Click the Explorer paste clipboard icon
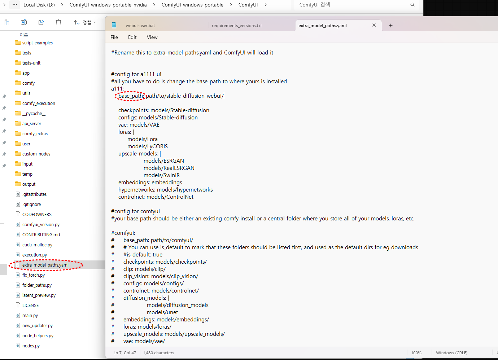 tap(6, 22)
